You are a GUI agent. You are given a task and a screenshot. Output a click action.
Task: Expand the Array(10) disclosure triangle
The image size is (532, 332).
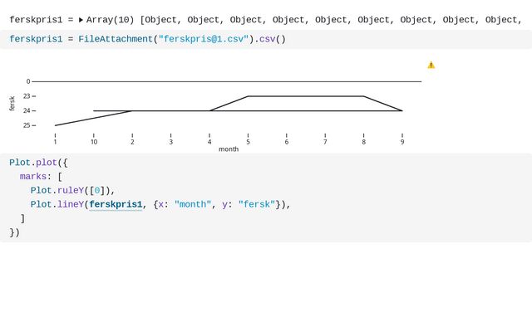click(x=81, y=20)
